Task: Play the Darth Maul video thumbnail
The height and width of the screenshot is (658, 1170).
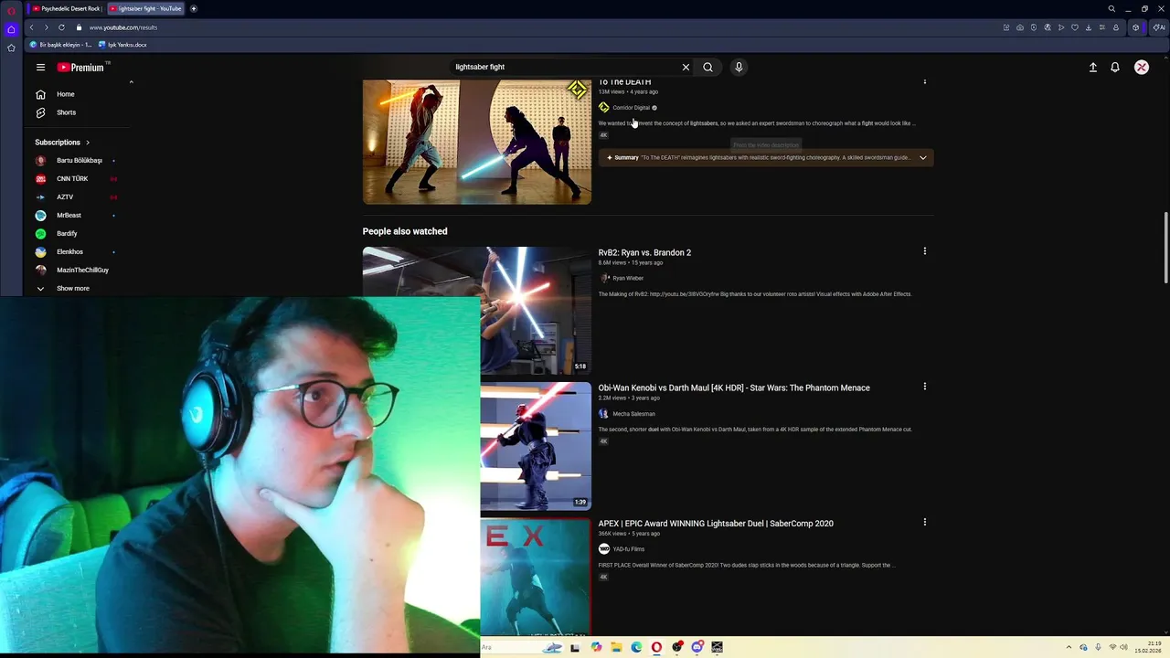Action: [x=536, y=446]
